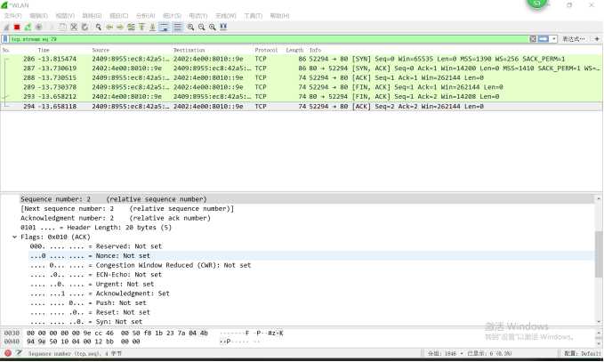Open the 捕获(C) menu
This screenshot has height=362, width=604.
click(x=118, y=15)
